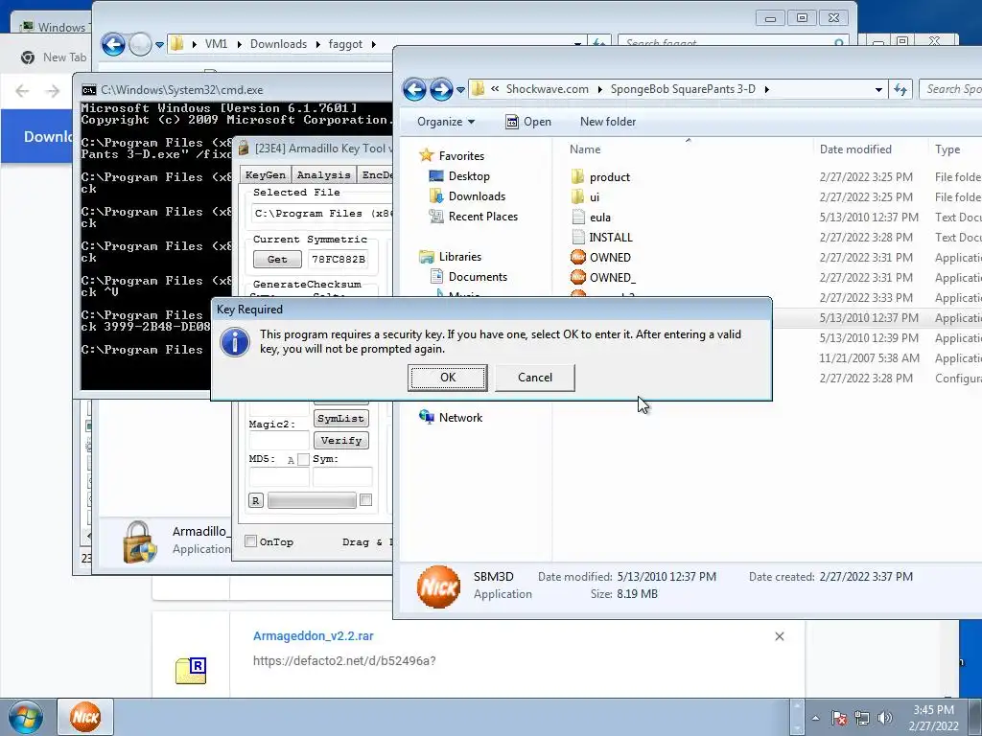
Task: Click New folder in explorer toolbar
Action: (x=607, y=122)
